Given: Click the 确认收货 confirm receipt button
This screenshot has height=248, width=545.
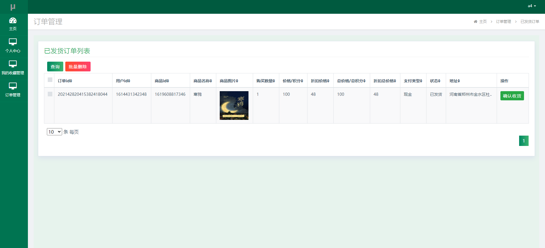Looking at the screenshot, I should tap(512, 96).
